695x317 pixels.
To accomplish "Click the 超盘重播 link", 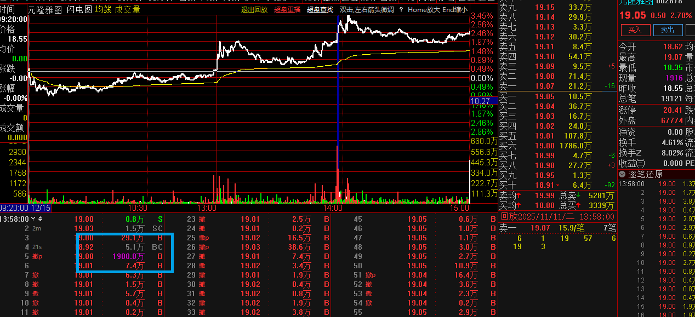I will click(x=287, y=9).
